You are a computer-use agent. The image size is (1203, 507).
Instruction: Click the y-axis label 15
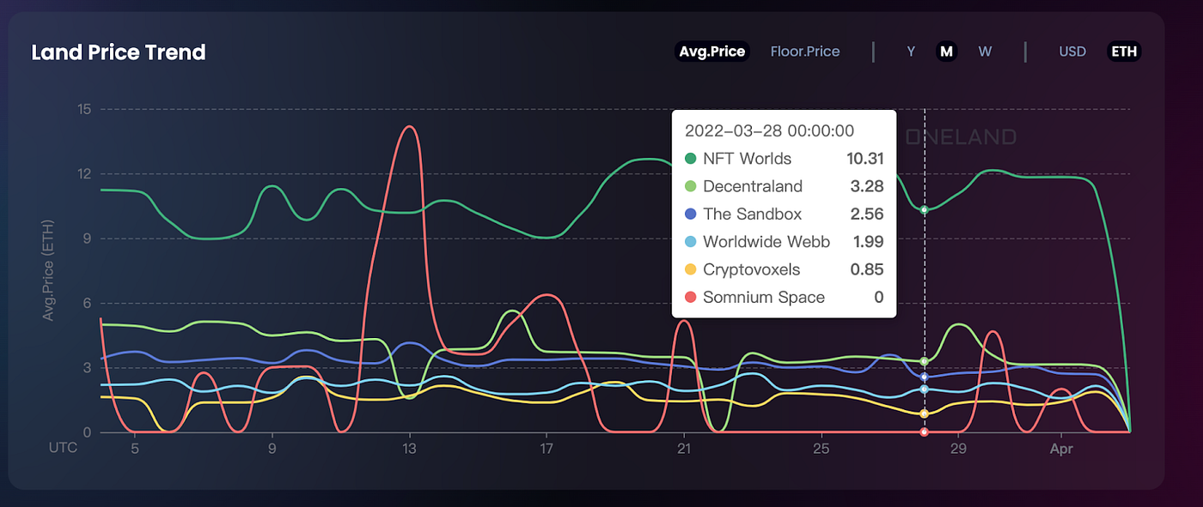coord(84,109)
